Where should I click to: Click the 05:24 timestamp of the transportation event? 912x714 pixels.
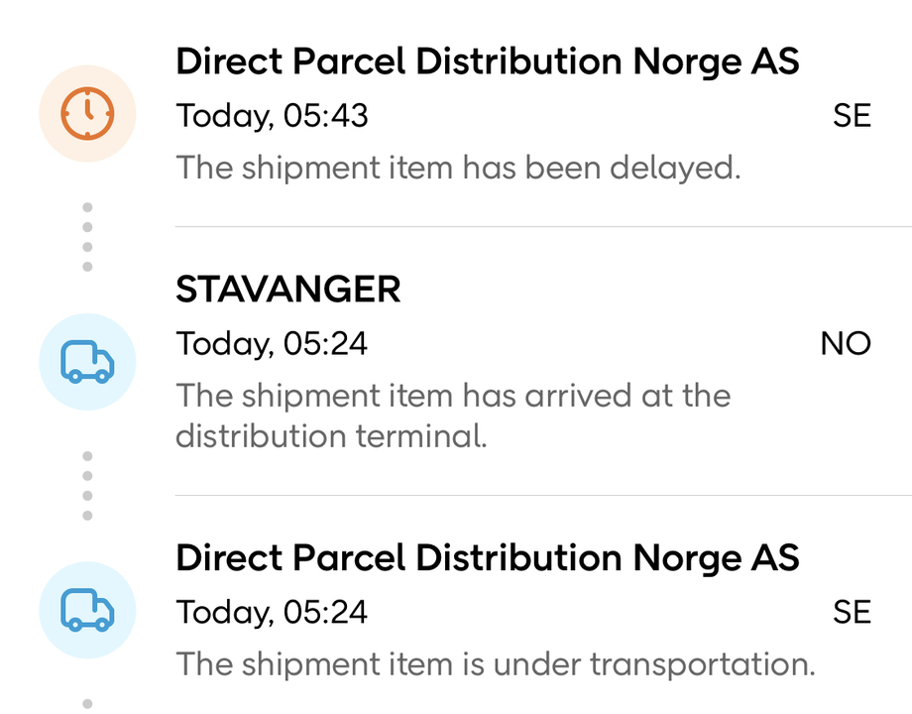pyautogui.click(x=272, y=612)
